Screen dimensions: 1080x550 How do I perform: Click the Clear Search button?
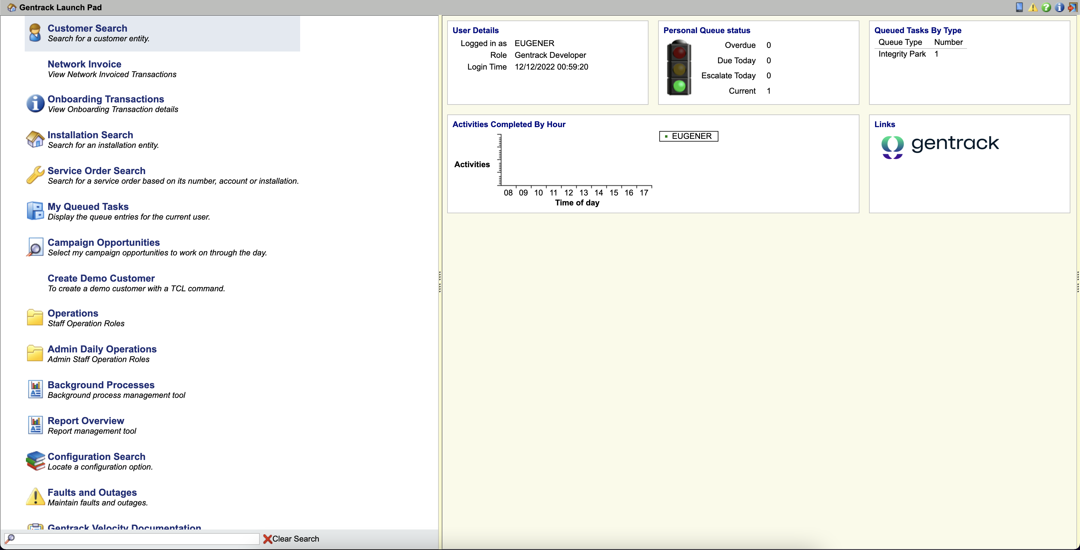(291, 539)
